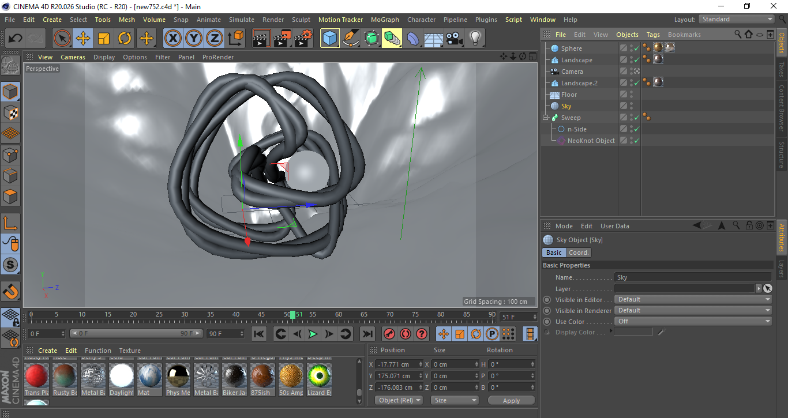Toggle the X axis lock button
788x418 pixels.
pyautogui.click(x=173, y=38)
